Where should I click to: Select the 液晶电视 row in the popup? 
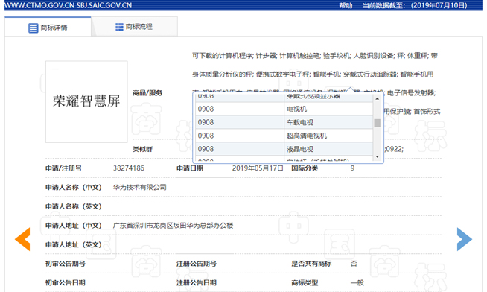coord(284,149)
